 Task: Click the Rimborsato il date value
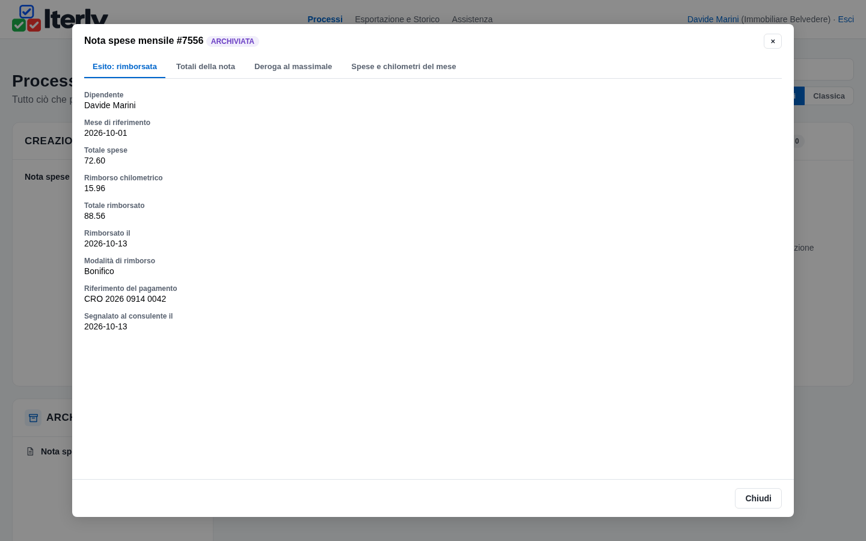pyautogui.click(x=106, y=243)
